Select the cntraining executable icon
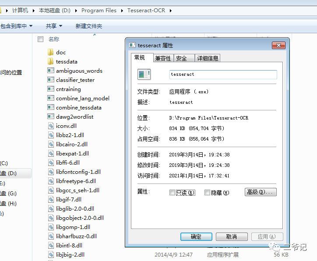 tap(51, 89)
